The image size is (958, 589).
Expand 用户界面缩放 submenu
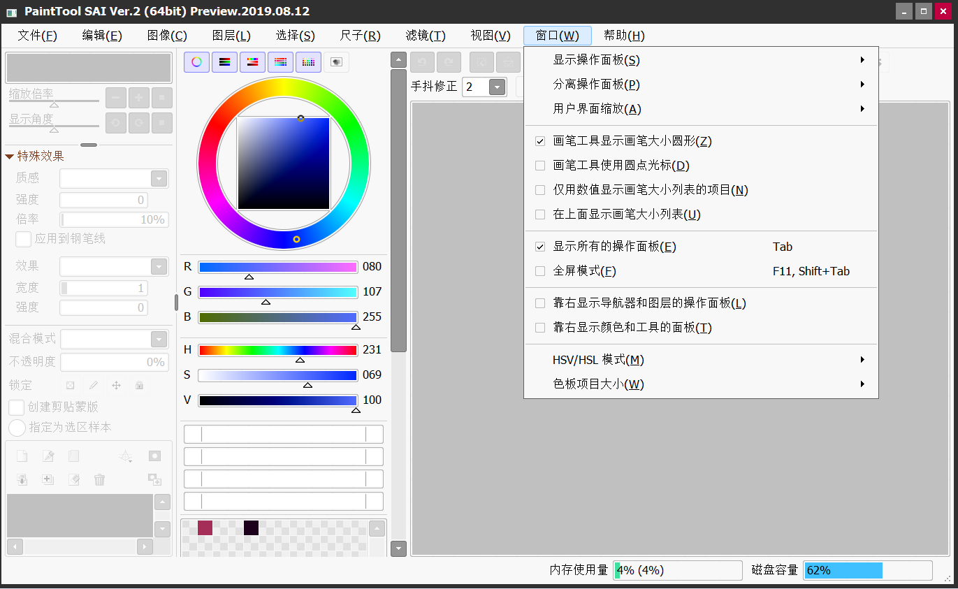pyautogui.click(x=701, y=108)
